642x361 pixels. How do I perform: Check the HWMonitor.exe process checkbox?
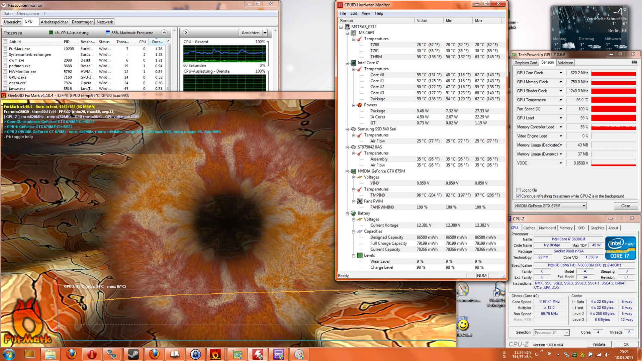click(x=5, y=72)
